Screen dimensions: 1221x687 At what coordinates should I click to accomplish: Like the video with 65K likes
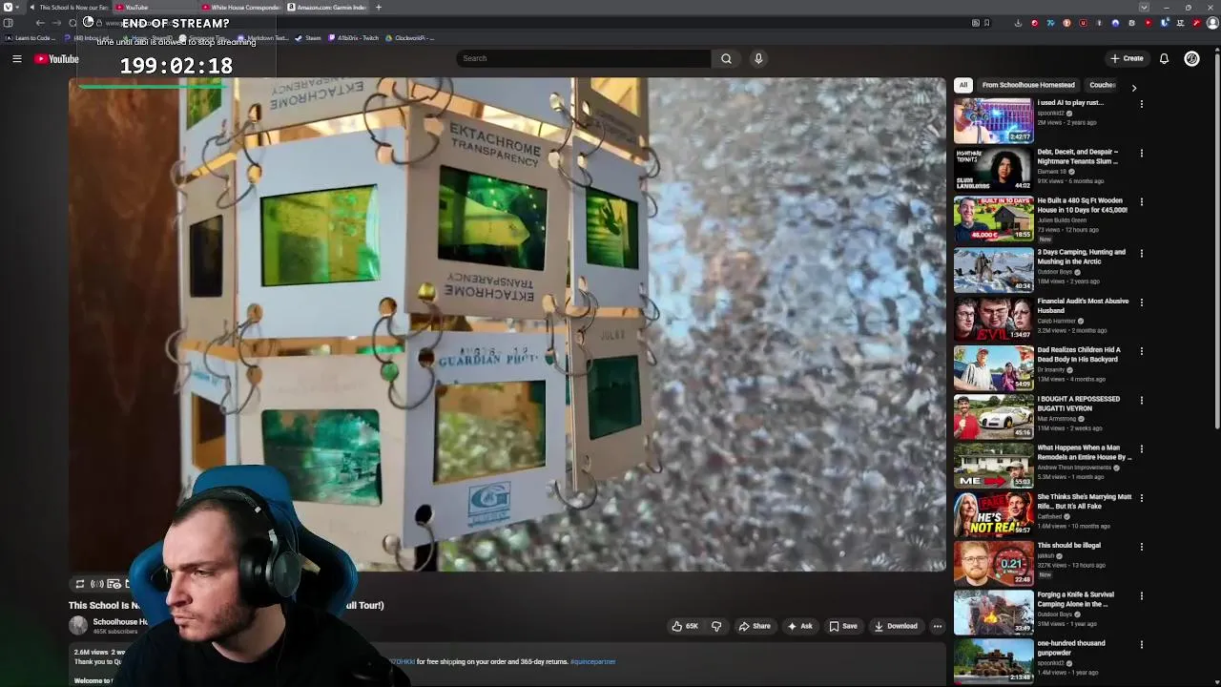tap(685, 626)
